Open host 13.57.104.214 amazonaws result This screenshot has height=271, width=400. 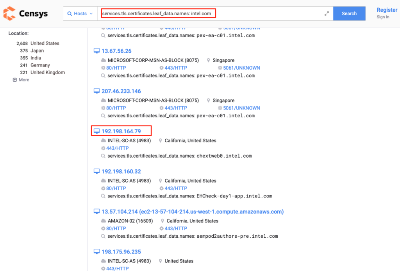coord(193,212)
